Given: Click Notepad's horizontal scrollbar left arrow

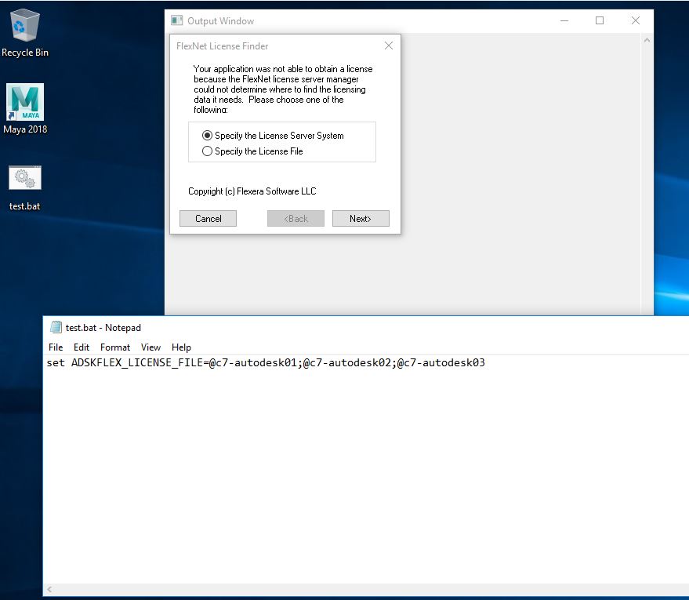Looking at the screenshot, I should (49, 590).
